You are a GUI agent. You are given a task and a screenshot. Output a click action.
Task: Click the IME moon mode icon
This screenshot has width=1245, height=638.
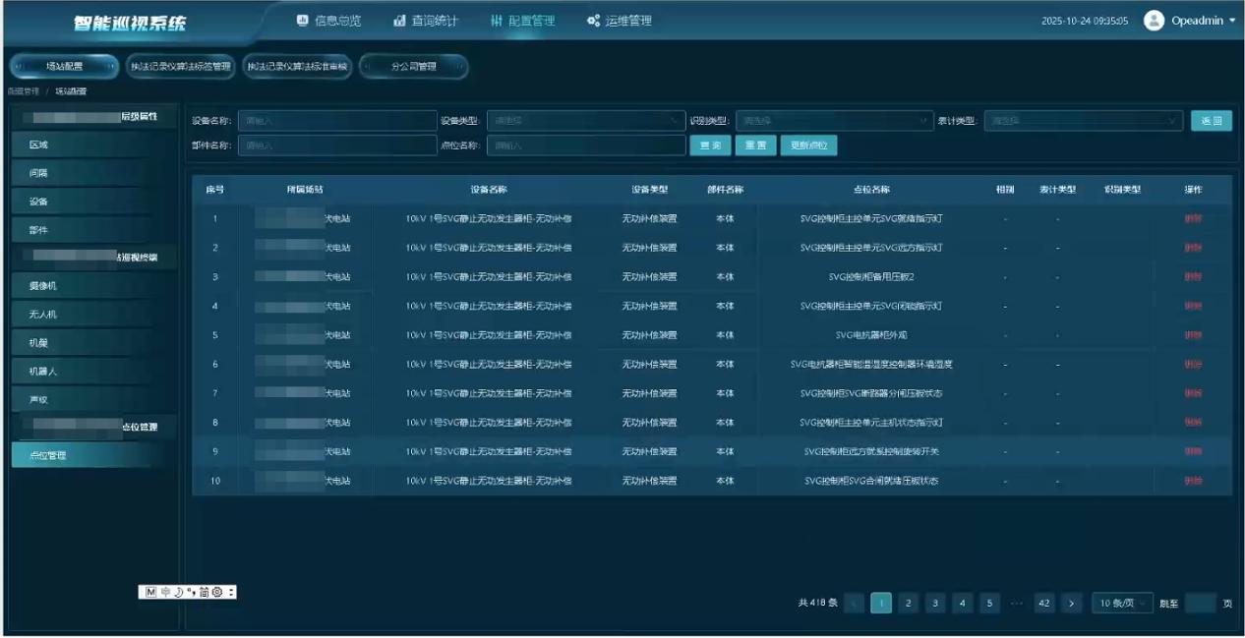178,592
